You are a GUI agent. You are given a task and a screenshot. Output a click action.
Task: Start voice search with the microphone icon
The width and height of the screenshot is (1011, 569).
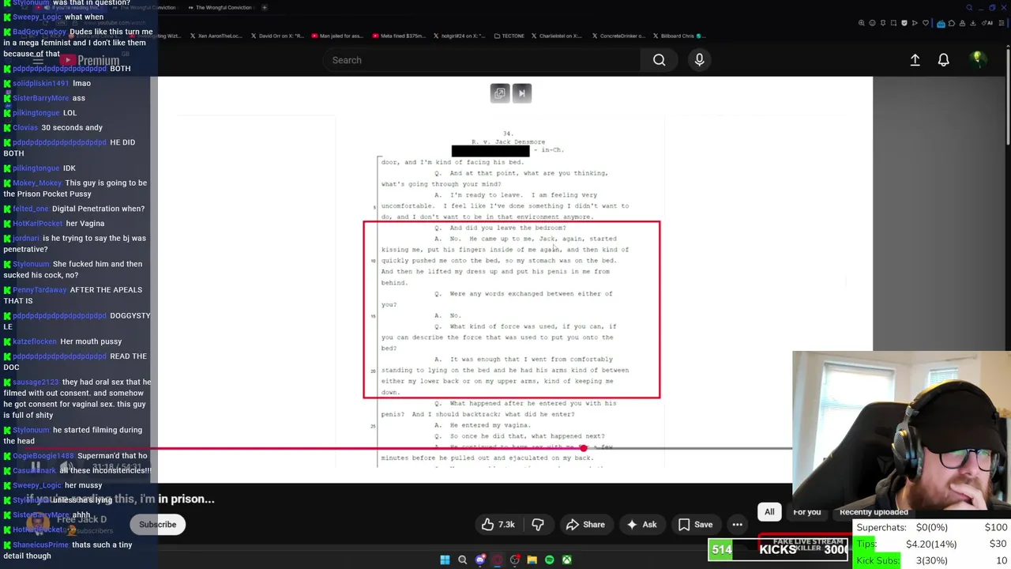[x=699, y=60]
